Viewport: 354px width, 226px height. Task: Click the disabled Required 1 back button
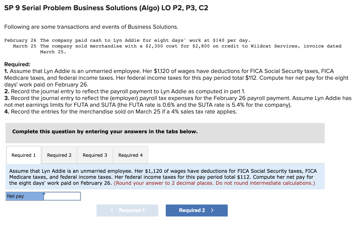[x=127, y=210]
